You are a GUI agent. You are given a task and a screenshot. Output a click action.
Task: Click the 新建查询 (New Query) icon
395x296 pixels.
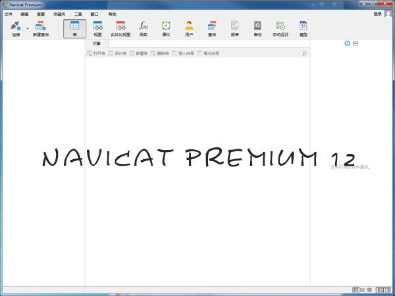[x=41, y=26]
